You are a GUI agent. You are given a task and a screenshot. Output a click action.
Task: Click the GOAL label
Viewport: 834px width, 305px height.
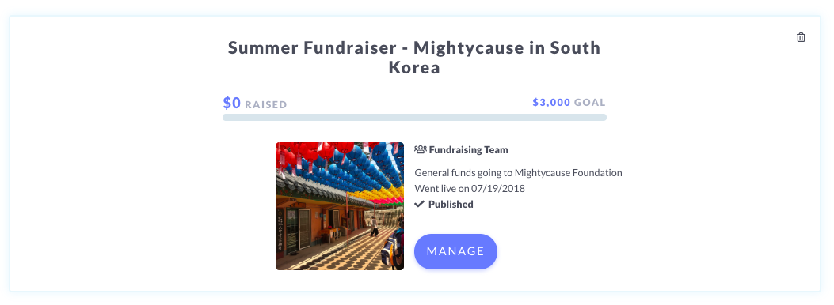coord(590,103)
